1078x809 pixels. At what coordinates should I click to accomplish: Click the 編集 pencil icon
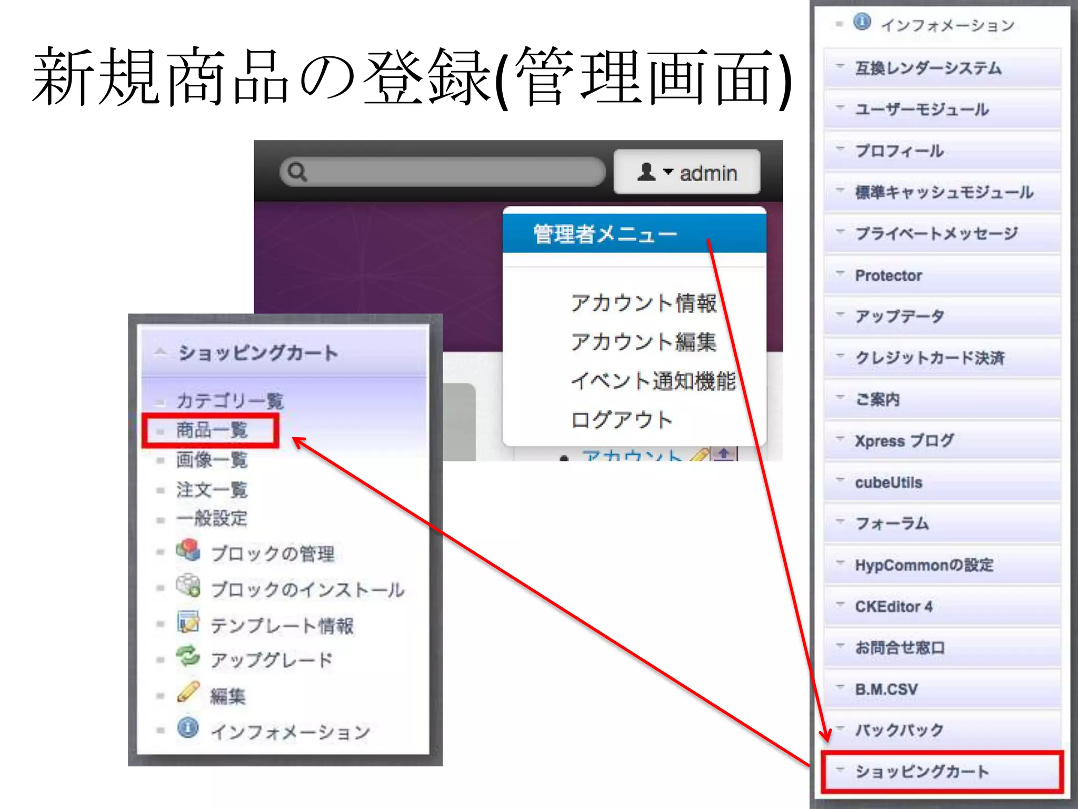tap(188, 692)
